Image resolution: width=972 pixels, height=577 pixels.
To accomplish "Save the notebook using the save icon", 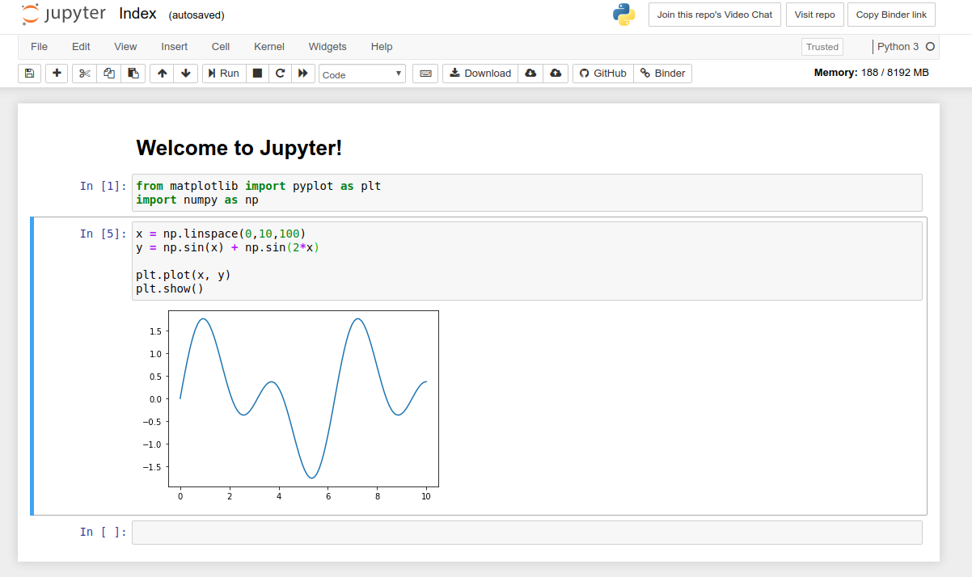I will pyautogui.click(x=28, y=73).
